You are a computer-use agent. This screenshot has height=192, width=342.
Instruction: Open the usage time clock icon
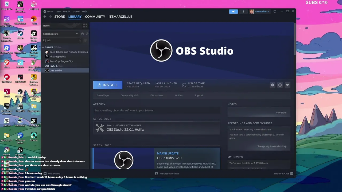pyautogui.click(x=184, y=85)
